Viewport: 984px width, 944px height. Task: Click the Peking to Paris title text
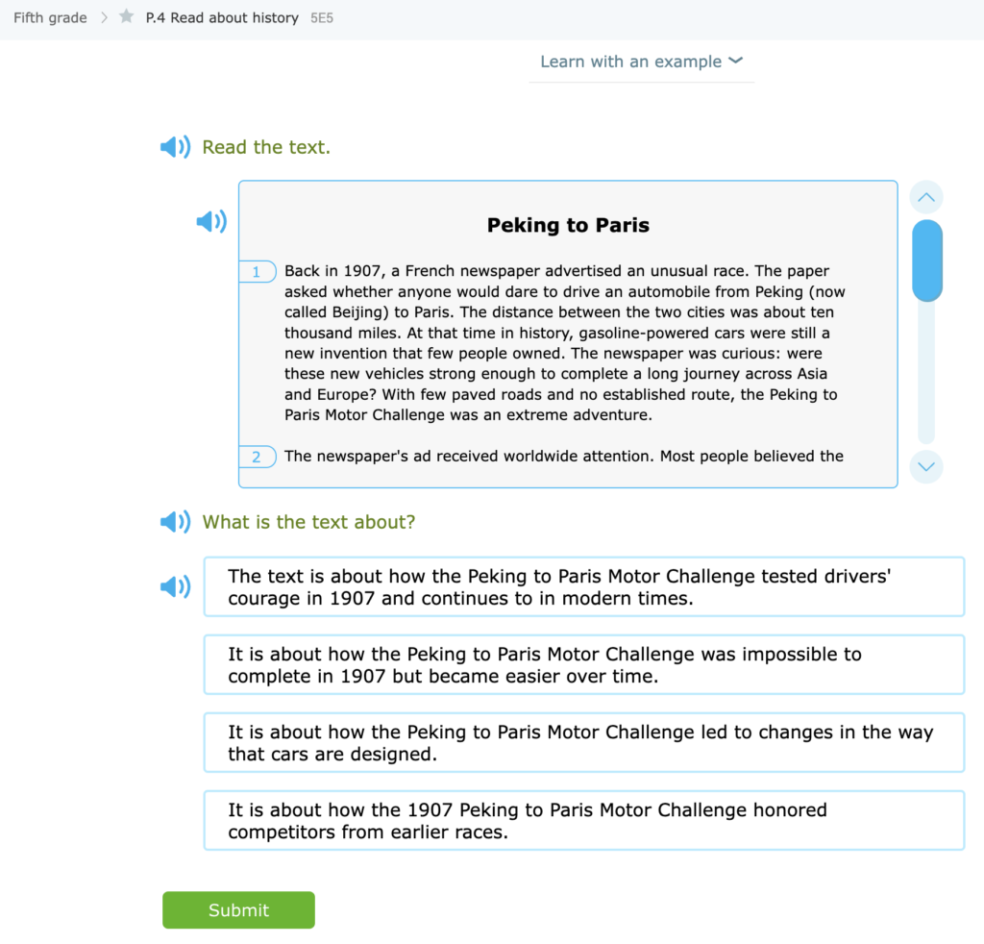(568, 225)
